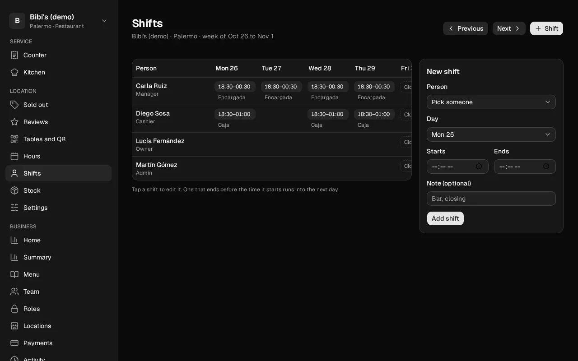Click the Kitchen chef hat icon
The width and height of the screenshot is (578, 361).
[14, 72]
